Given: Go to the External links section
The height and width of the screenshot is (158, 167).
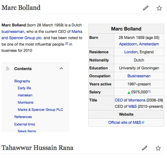Looking at the screenshot, I should tap(25, 124).
